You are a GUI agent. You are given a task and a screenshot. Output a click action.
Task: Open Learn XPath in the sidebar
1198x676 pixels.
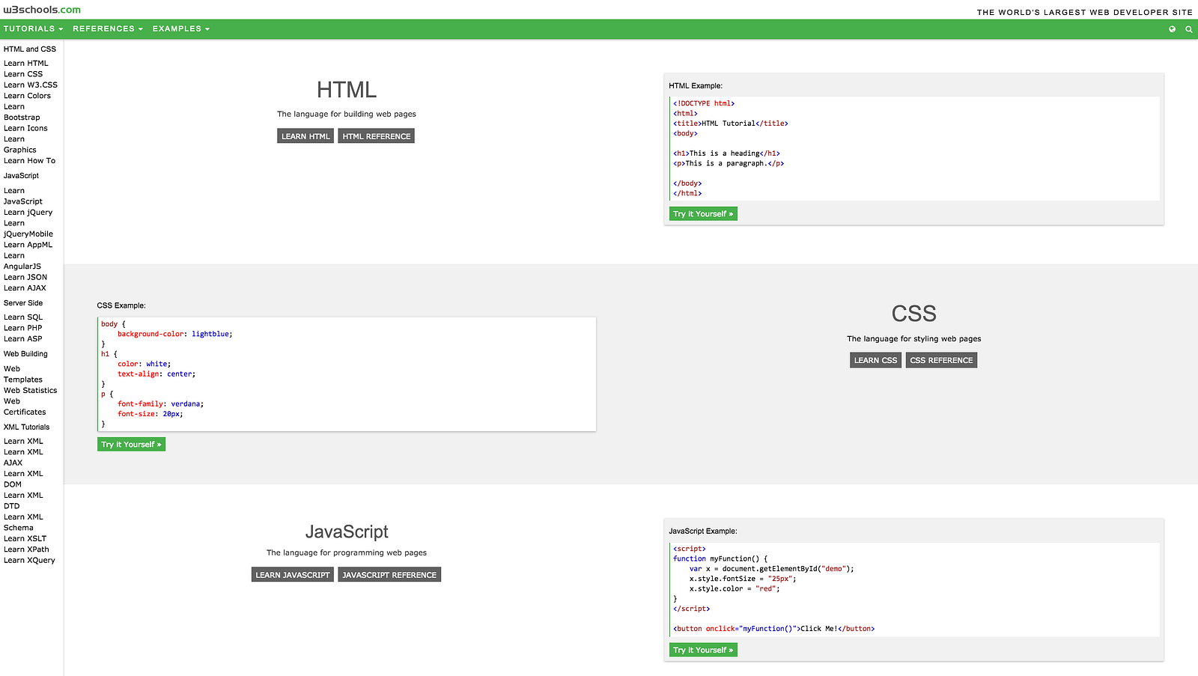tap(26, 549)
